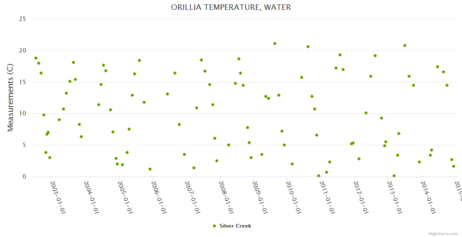462x237 pixels.
Task: Select the 2010 peak point near 20.6 C
Action: (x=308, y=47)
